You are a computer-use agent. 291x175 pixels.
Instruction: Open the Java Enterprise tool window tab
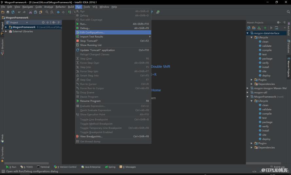(x=91, y=167)
